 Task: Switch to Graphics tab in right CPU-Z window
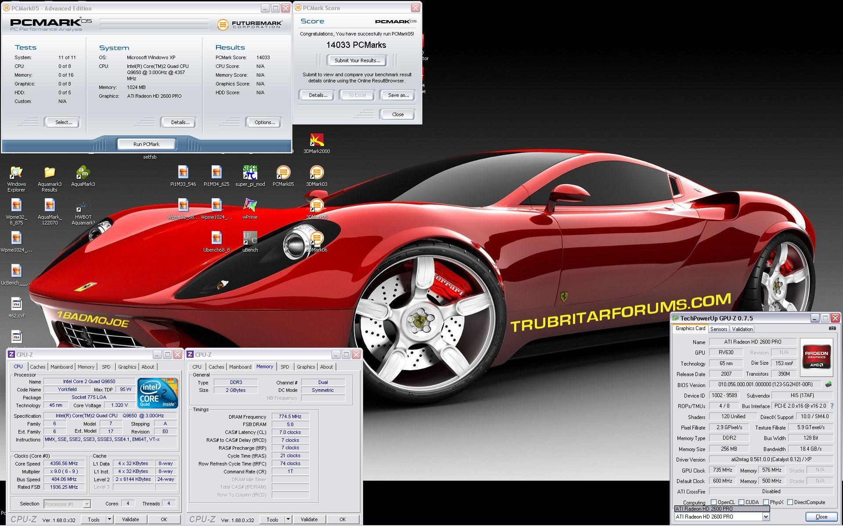306,367
